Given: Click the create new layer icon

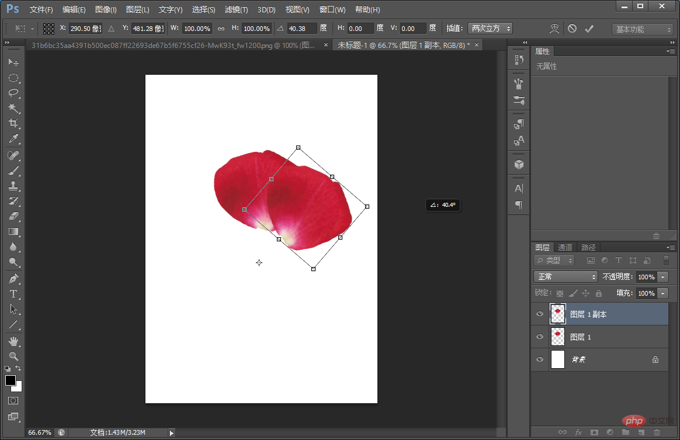Looking at the screenshot, I should (x=641, y=432).
